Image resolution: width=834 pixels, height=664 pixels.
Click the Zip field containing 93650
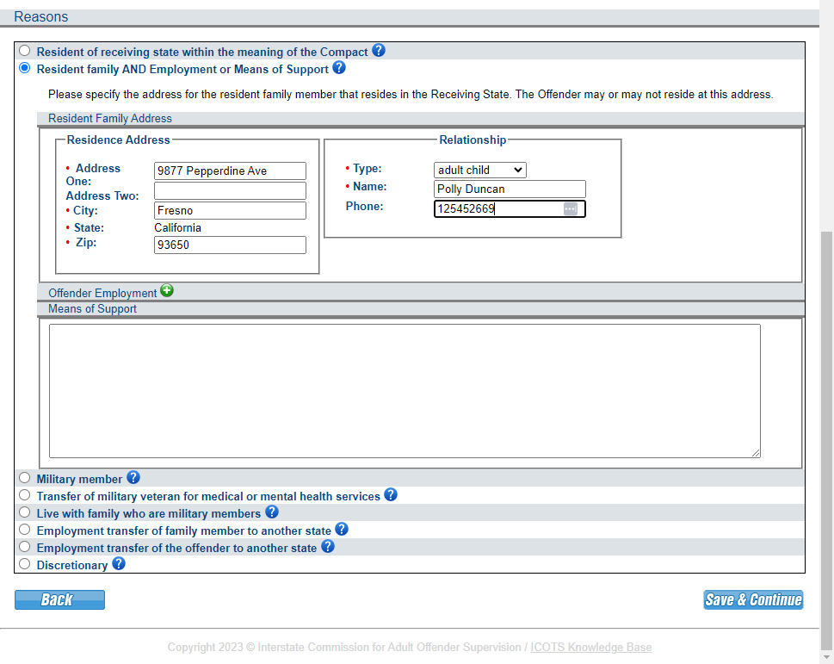230,245
